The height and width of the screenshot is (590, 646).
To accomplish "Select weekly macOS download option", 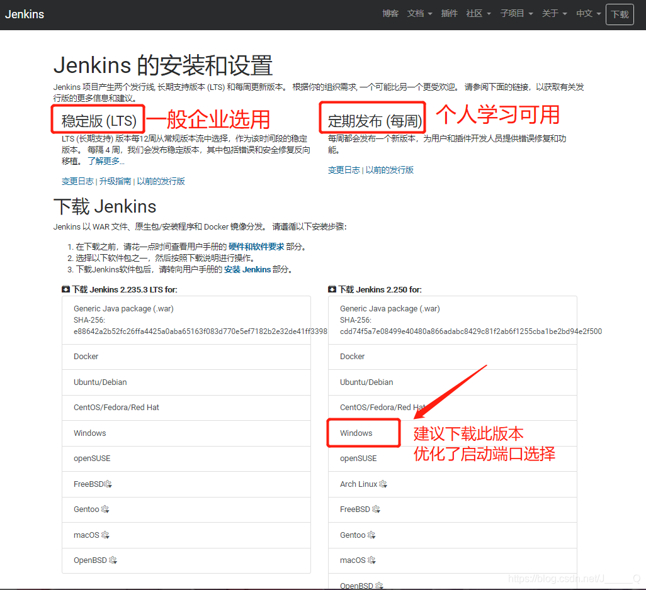I will point(452,561).
